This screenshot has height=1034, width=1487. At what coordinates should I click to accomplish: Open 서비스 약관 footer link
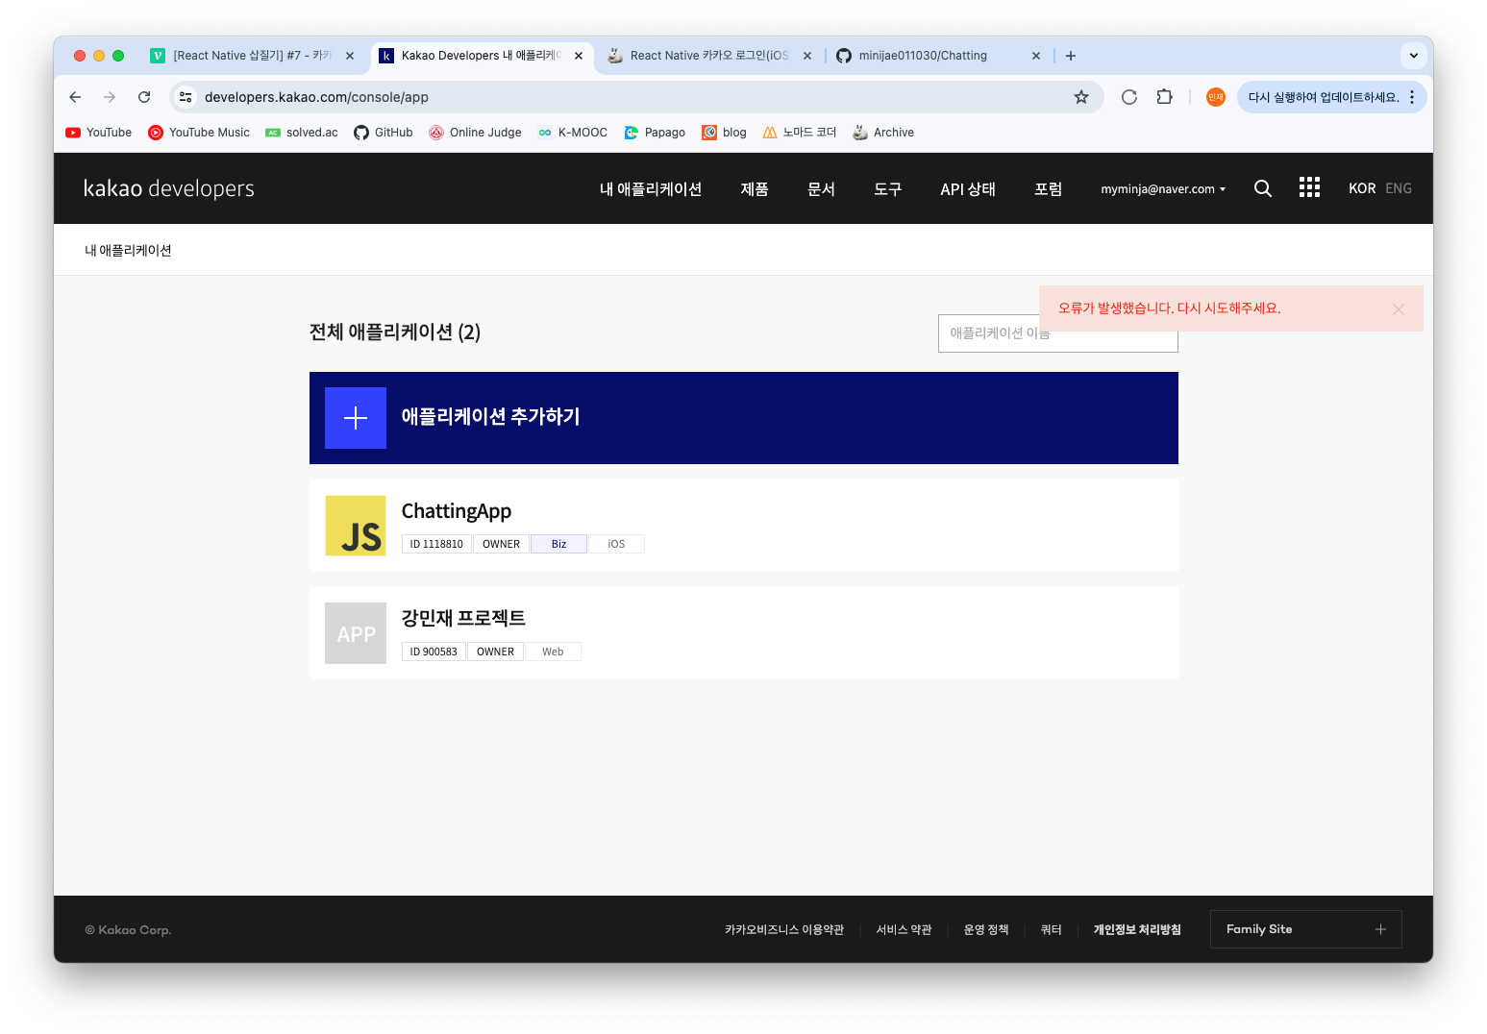(904, 929)
